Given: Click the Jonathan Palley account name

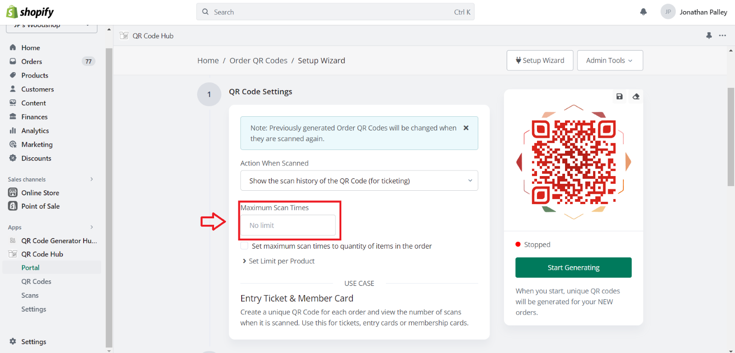Looking at the screenshot, I should pos(703,12).
